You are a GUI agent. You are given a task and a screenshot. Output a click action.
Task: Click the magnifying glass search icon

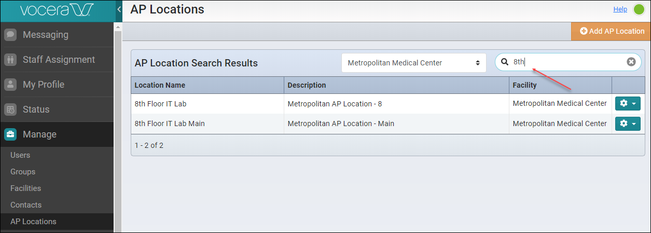point(504,62)
